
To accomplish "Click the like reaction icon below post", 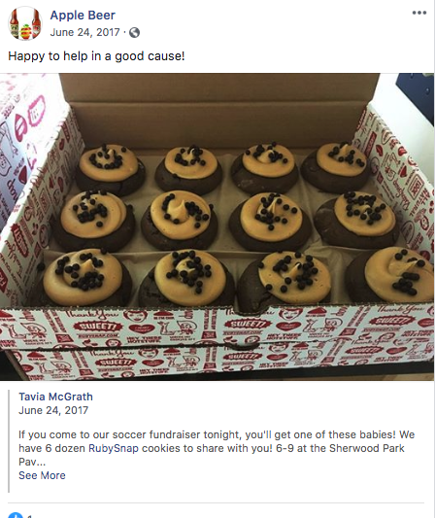I will pos(16,515).
